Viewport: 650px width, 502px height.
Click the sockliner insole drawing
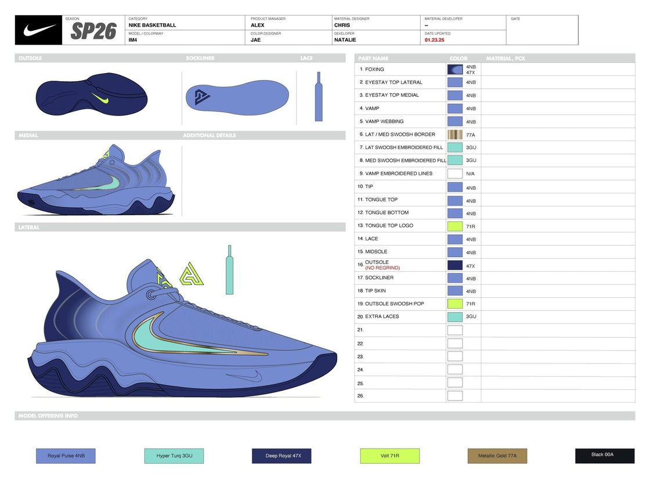point(237,97)
